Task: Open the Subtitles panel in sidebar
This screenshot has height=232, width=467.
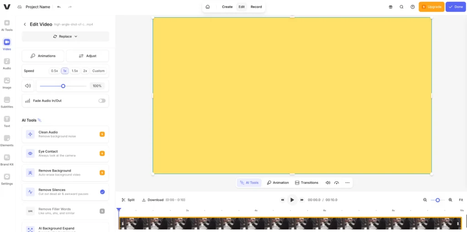Action: tap(7, 102)
